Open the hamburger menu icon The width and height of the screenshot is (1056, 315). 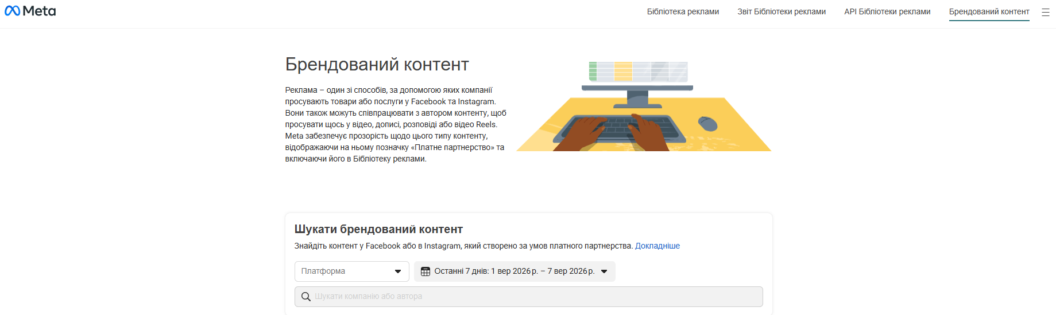[x=1046, y=12]
